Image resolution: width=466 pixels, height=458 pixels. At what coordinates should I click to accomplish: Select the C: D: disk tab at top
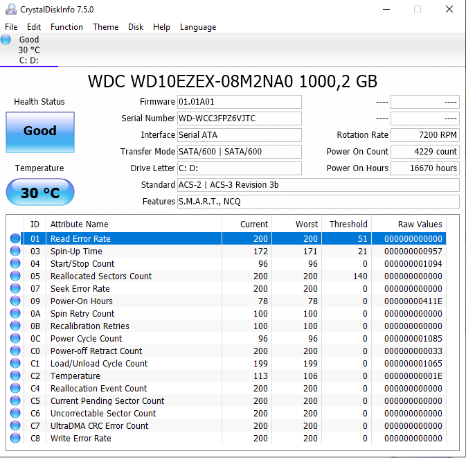(x=29, y=50)
